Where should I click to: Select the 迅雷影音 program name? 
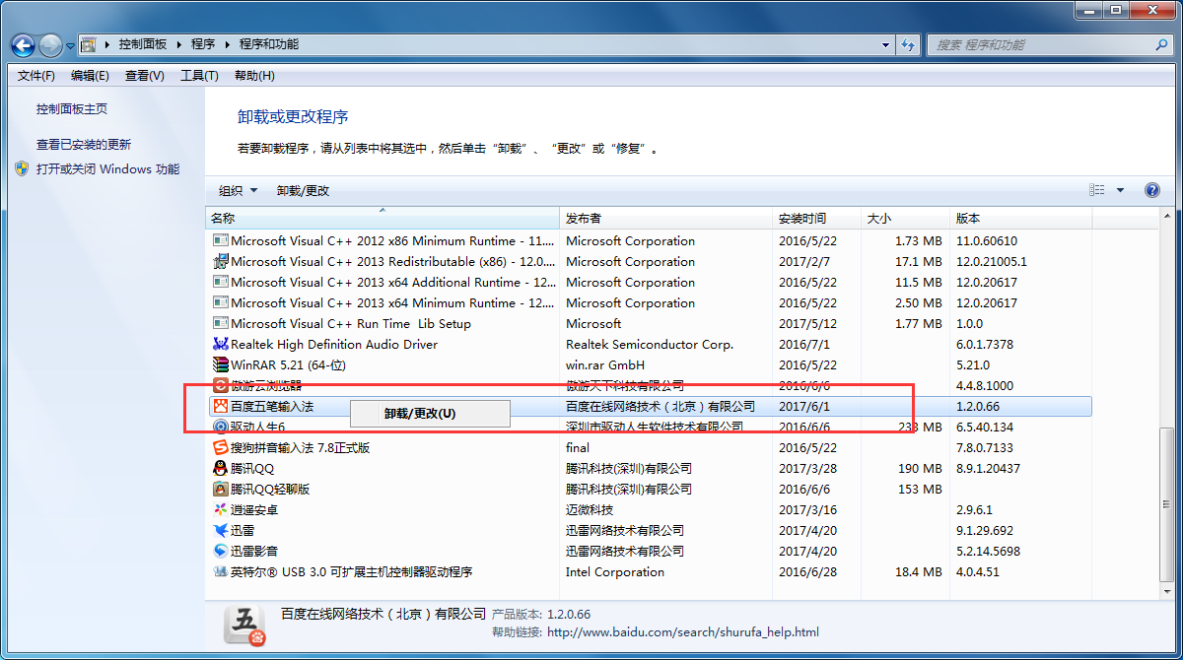click(x=254, y=552)
